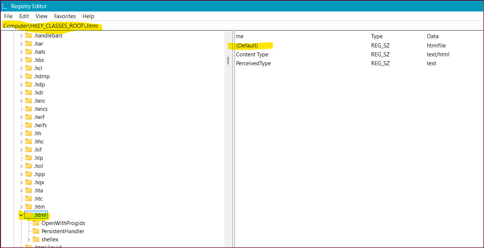The image size is (484, 248).
Task: Click the folder icon beside .hdp
Action: point(29,85)
